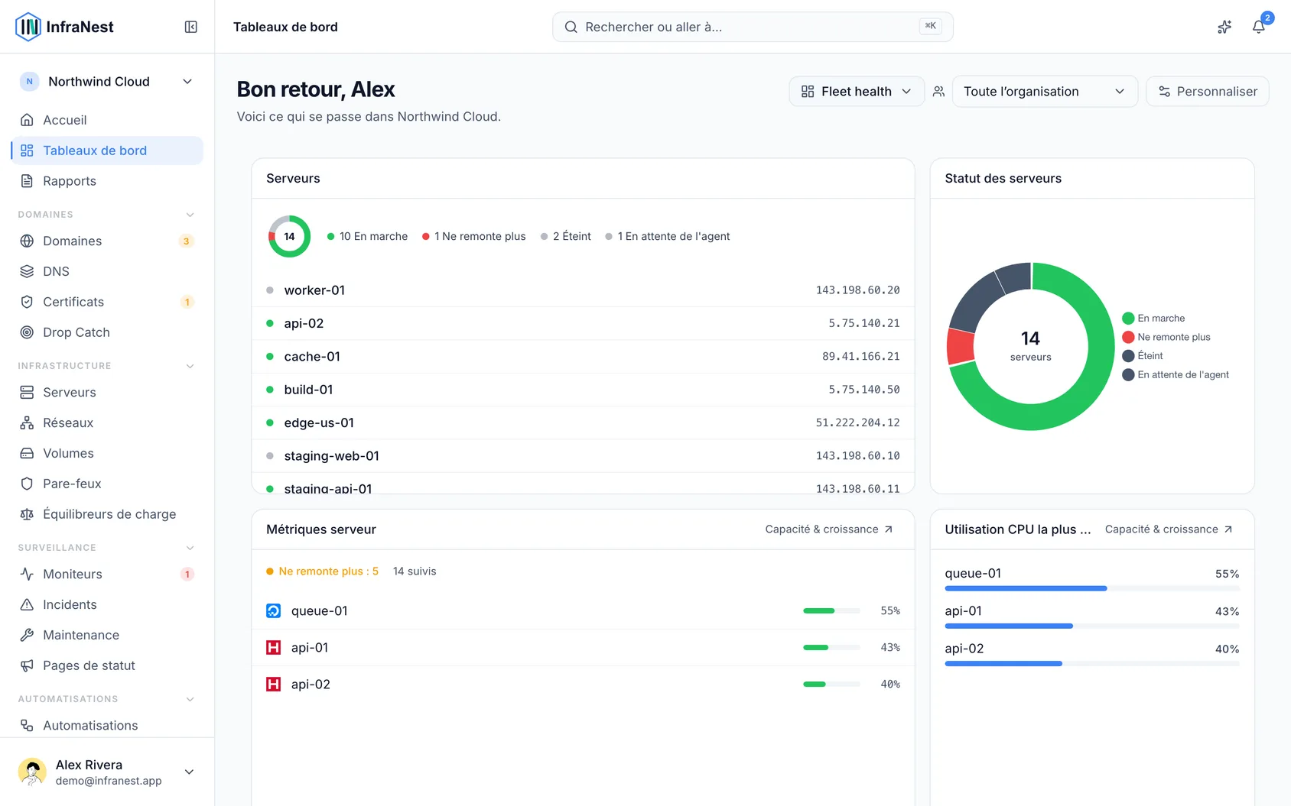This screenshot has height=806, width=1291.
Task: Click the AI sparkle icon in header
Action: (1224, 27)
